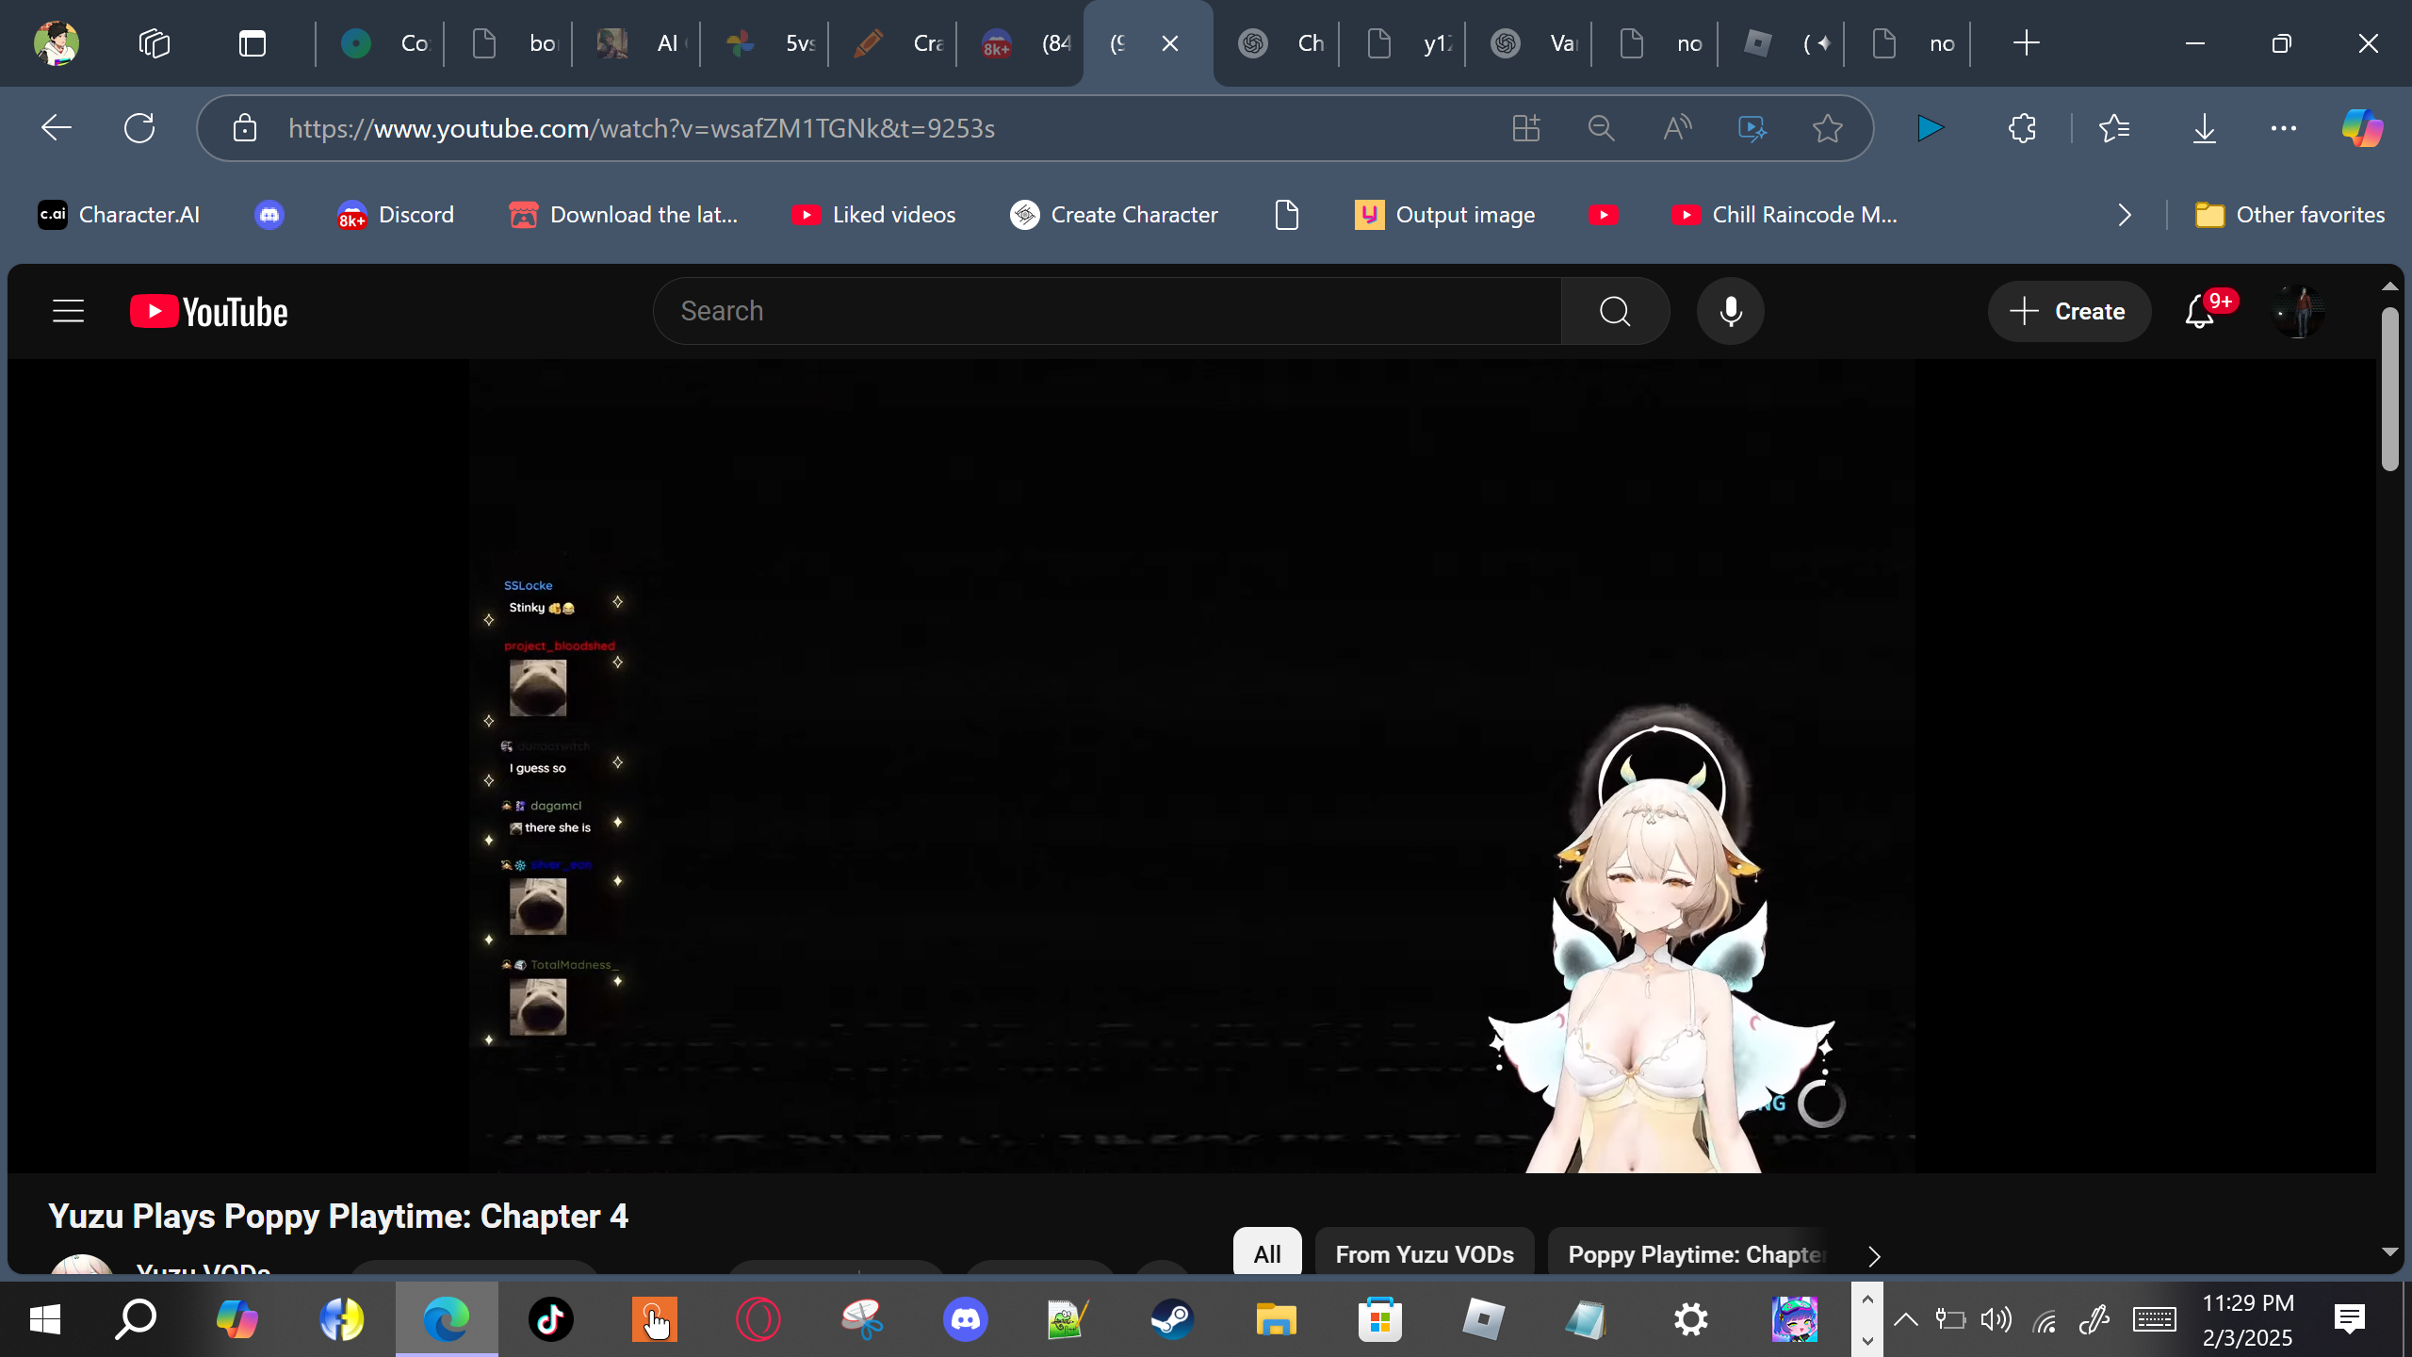The image size is (2412, 1357).
Task: Switch to the 'Co' tab
Action: pos(381,43)
